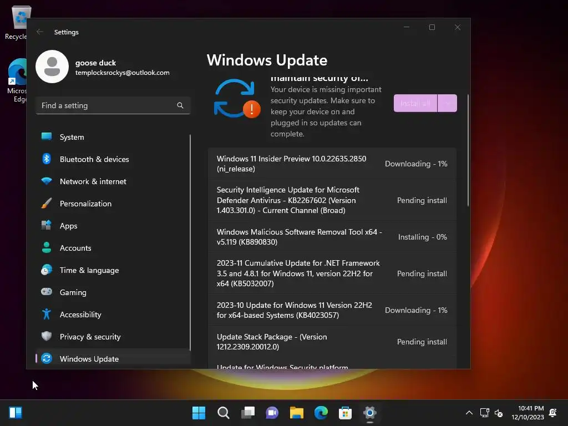
Task: Click the Windows Update sync icon in sidebar
Action: tap(47, 358)
